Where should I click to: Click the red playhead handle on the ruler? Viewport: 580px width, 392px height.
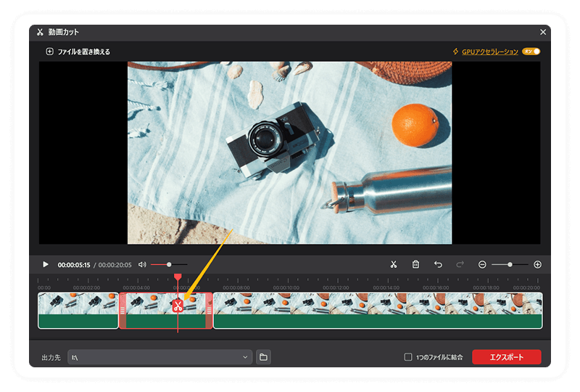(x=178, y=277)
